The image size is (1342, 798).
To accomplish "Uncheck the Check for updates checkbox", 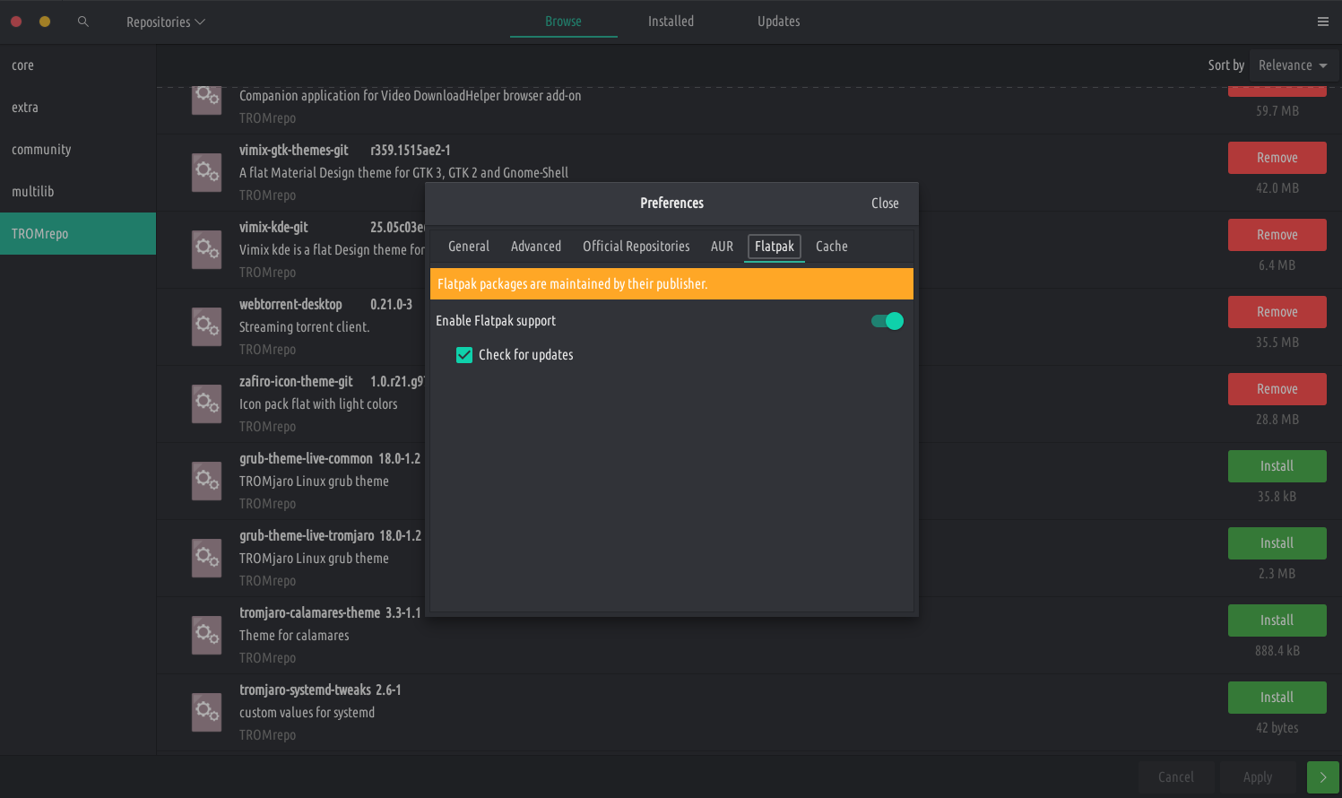I will (x=464, y=355).
